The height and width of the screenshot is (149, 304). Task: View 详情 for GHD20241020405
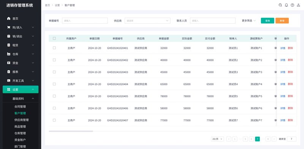tap(283, 96)
